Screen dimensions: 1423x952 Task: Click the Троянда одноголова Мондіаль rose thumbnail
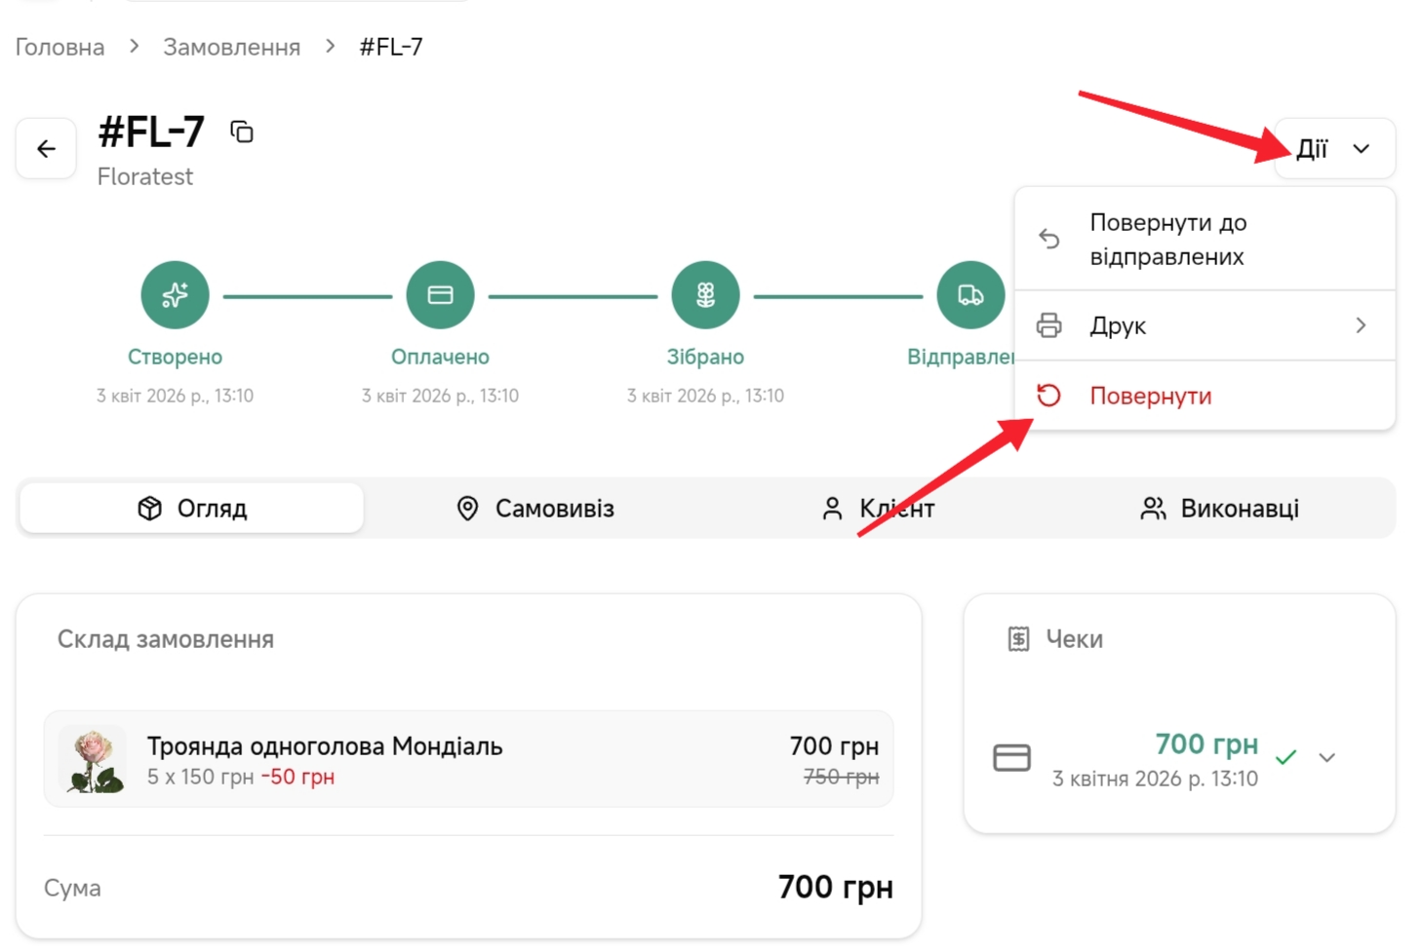94,760
